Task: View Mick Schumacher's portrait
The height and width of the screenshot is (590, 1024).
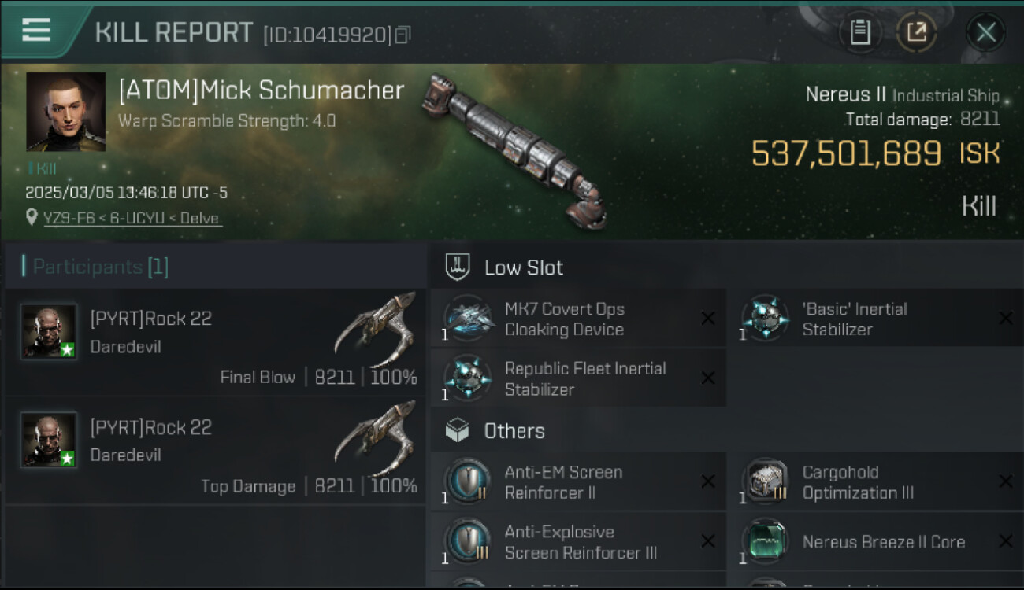Action: (66, 112)
